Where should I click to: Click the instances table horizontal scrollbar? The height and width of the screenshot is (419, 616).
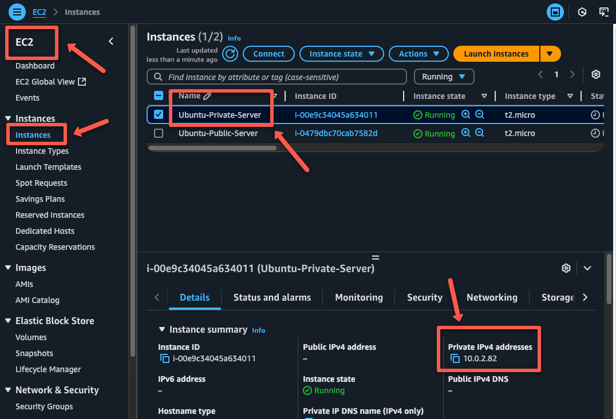(x=212, y=148)
